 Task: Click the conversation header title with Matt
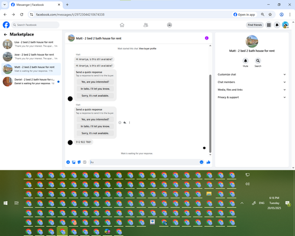pyautogui.click(x=99, y=38)
